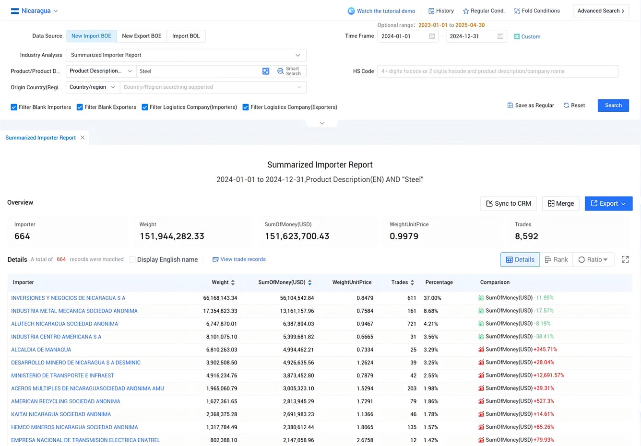The width and height of the screenshot is (641, 446).
Task: Enable Display English name checkbox
Action: pyautogui.click(x=132, y=259)
